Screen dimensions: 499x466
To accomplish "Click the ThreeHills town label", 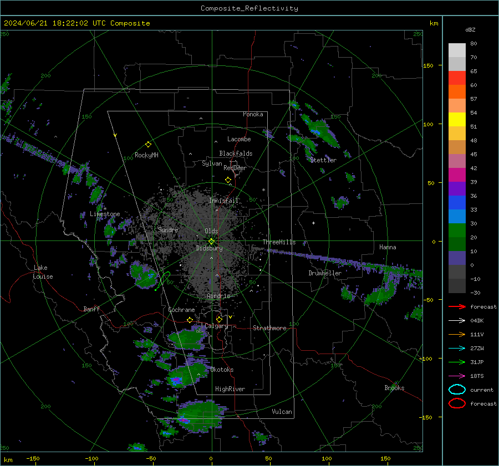I will point(279,242).
